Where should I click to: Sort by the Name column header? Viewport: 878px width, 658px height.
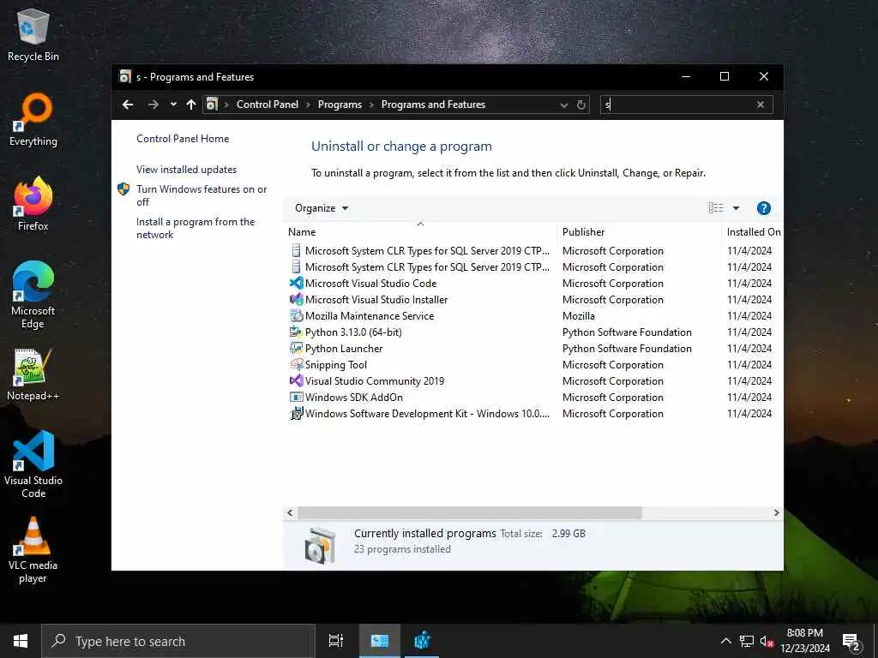(420, 231)
